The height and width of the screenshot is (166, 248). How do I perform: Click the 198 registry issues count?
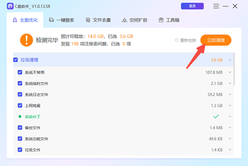75,44
